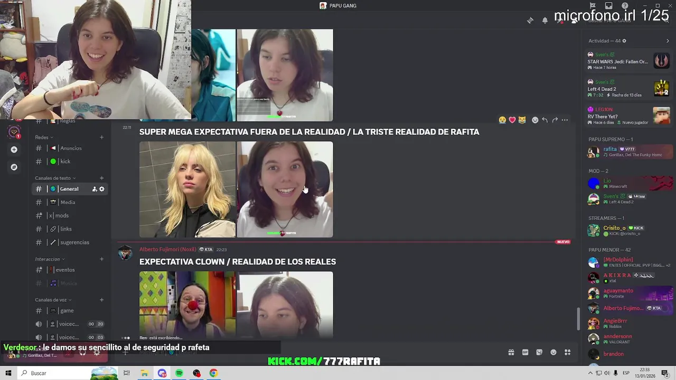Image resolution: width=676 pixels, height=380 pixels.
Task: Open the links channel
Action: pos(71,229)
